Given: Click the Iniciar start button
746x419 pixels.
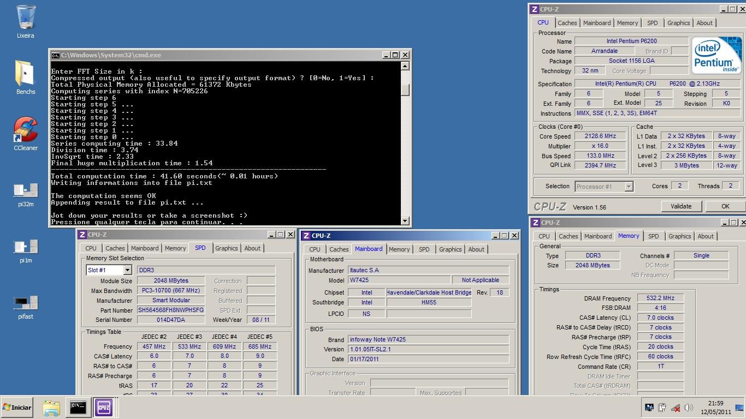Looking at the screenshot, I should coord(17,407).
